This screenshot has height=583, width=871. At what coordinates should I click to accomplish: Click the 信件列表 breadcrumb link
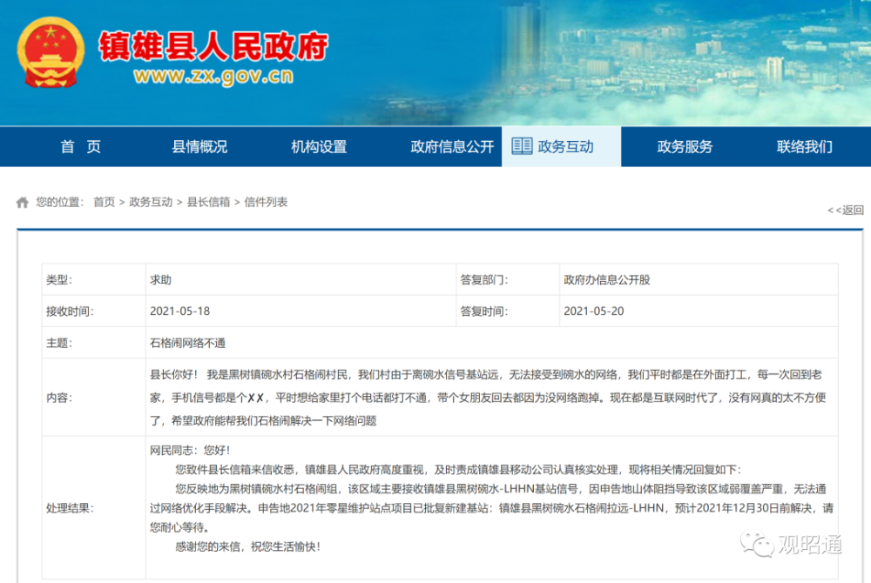tap(266, 202)
